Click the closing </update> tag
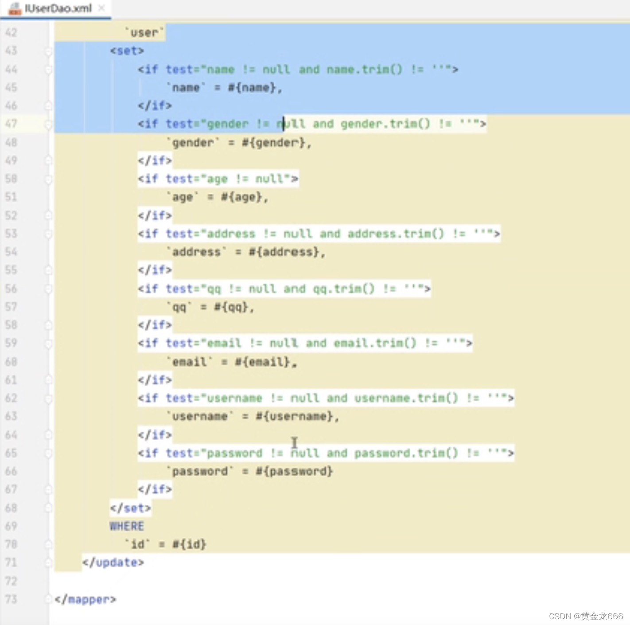 pyautogui.click(x=113, y=562)
